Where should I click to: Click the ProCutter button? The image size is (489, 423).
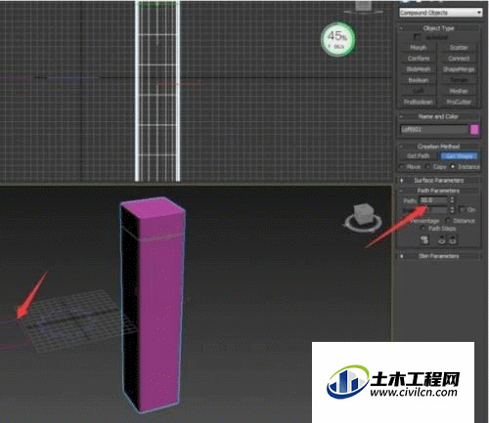click(459, 102)
